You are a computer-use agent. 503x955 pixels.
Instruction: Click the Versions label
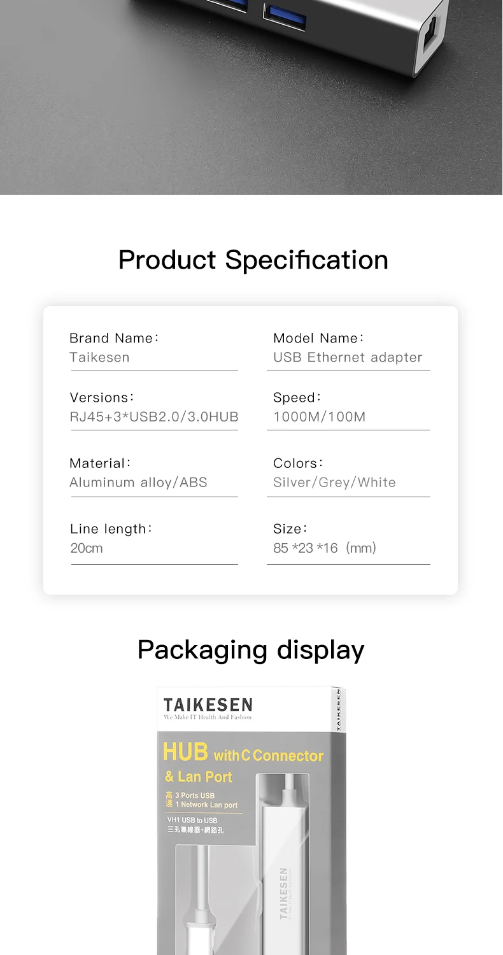point(101,397)
